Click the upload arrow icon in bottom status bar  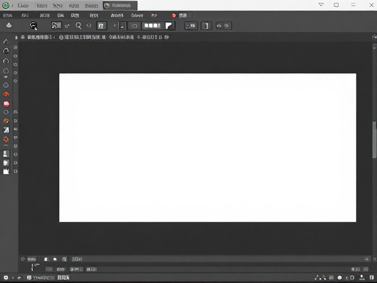pos(362,278)
